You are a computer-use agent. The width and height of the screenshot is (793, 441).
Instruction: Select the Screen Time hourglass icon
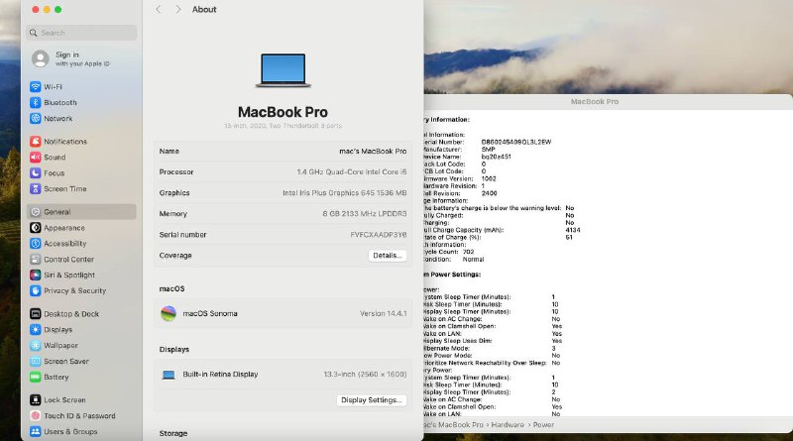(x=36, y=188)
